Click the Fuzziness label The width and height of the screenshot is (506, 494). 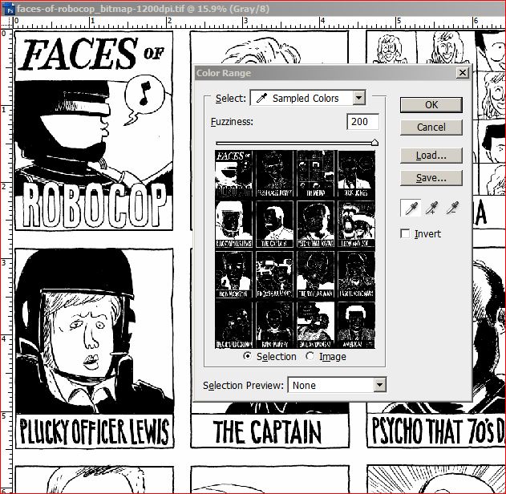coord(232,122)
